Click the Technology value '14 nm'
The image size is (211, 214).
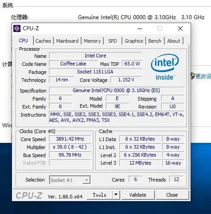[x=61, y=80]
